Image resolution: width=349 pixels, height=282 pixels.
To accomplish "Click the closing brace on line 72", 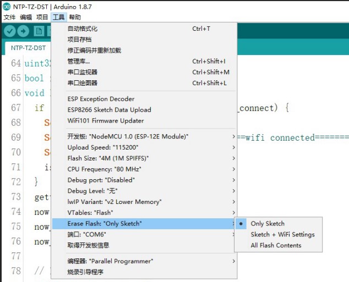I will click(36, 182).
